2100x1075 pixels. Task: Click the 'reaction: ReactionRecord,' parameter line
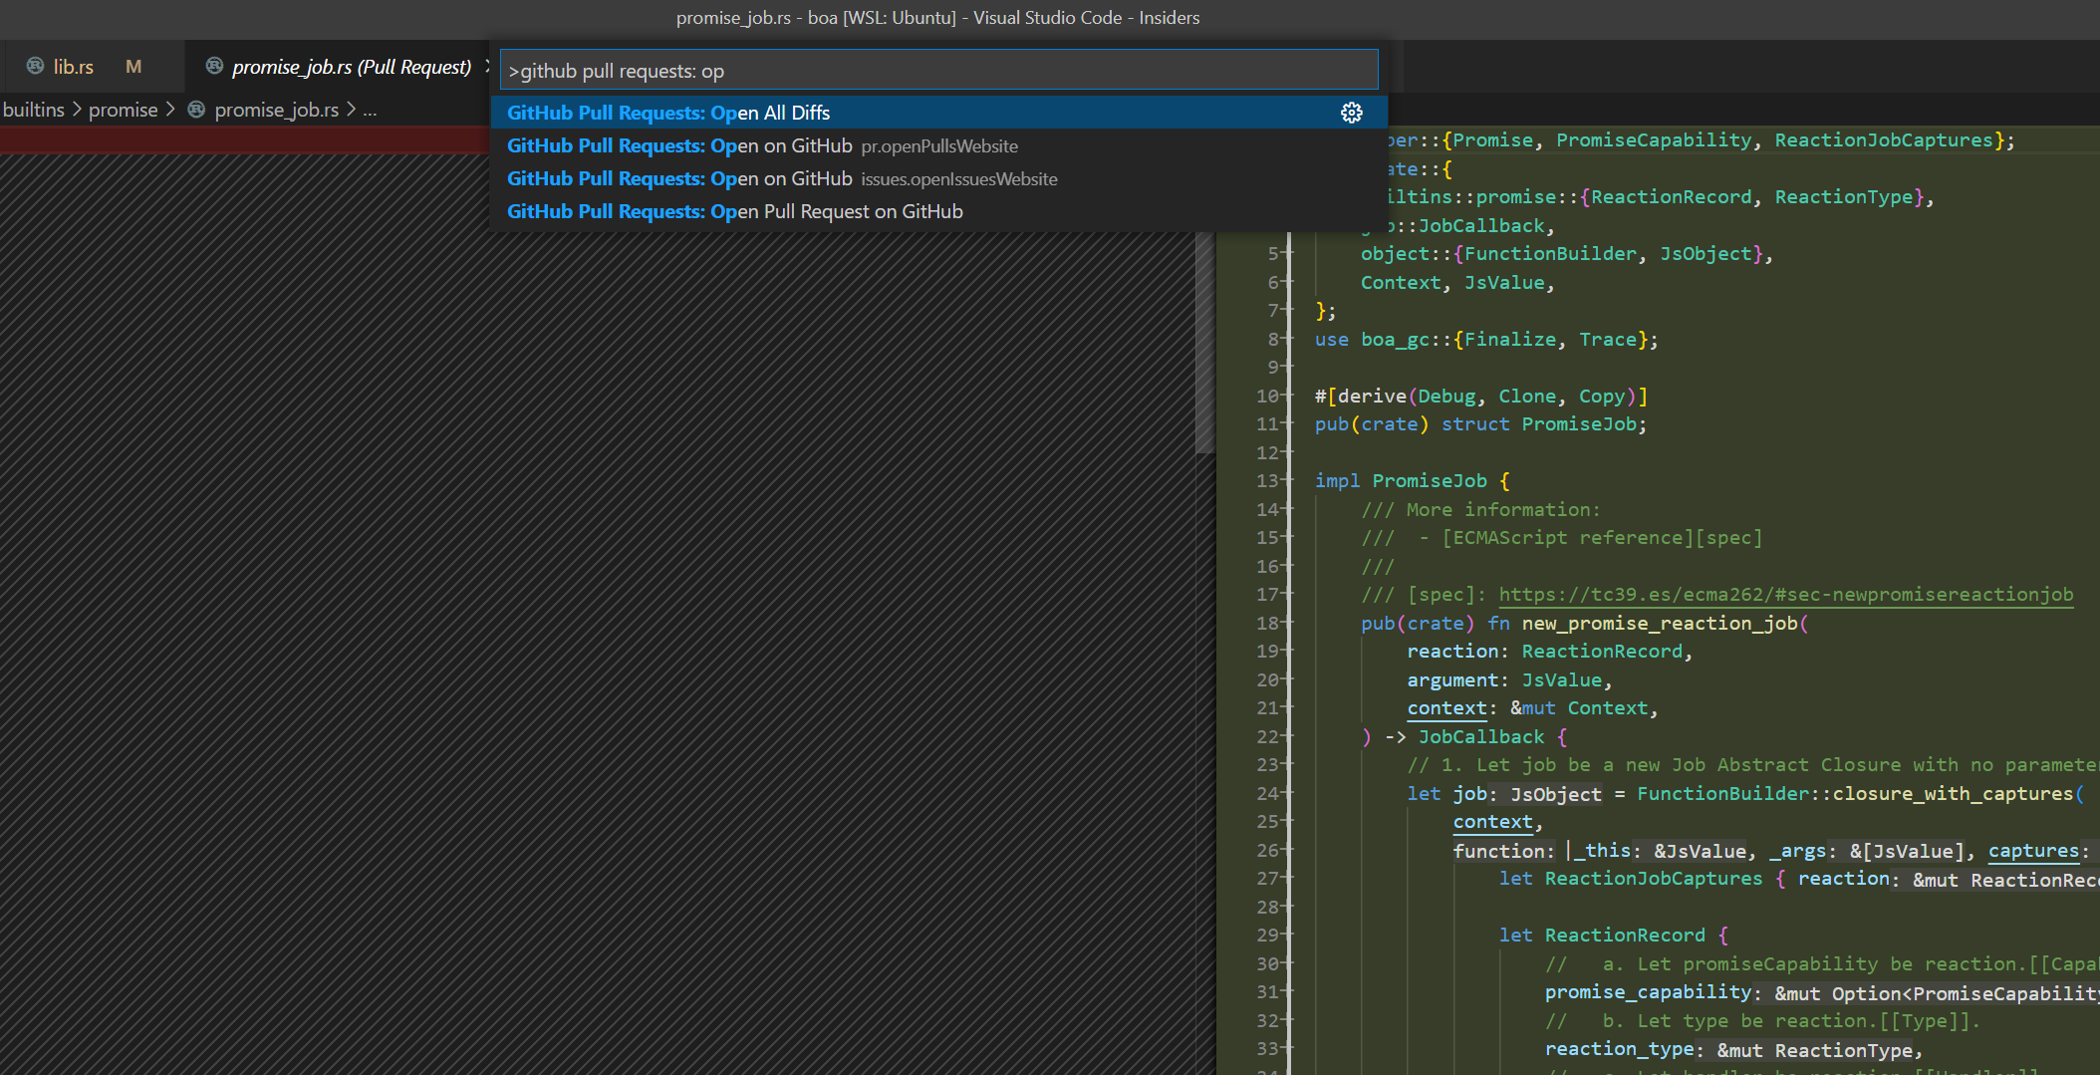point(1550,652)
